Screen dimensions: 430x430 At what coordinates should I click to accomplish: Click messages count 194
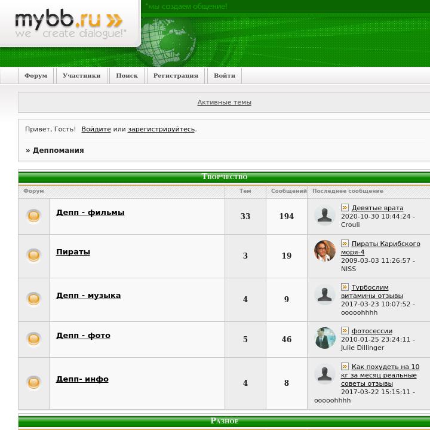[x=287, y=216]
